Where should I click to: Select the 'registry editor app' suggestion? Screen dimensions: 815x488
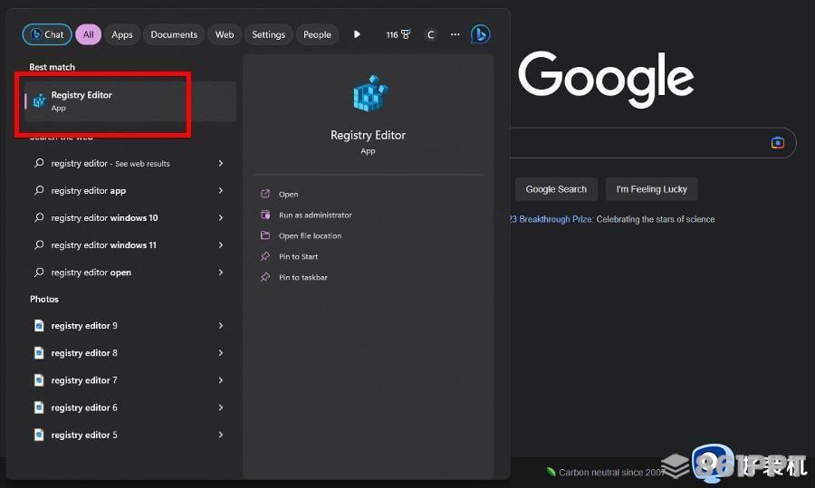[129, 191]
